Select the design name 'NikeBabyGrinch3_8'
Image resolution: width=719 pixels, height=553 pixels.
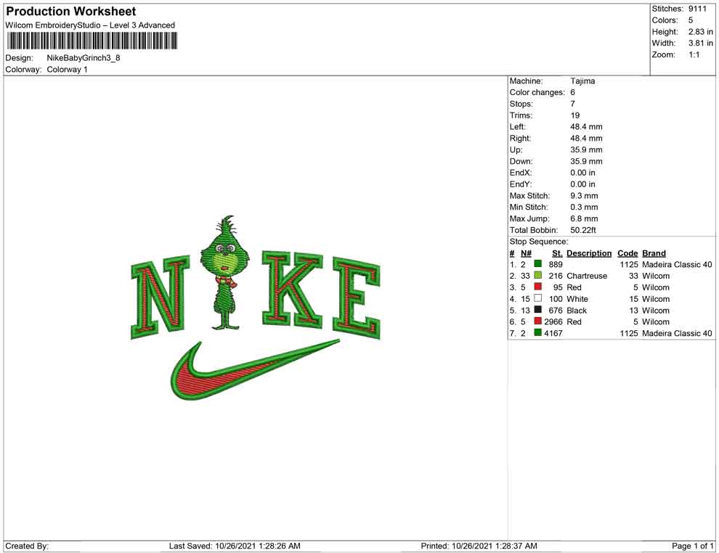84,58
